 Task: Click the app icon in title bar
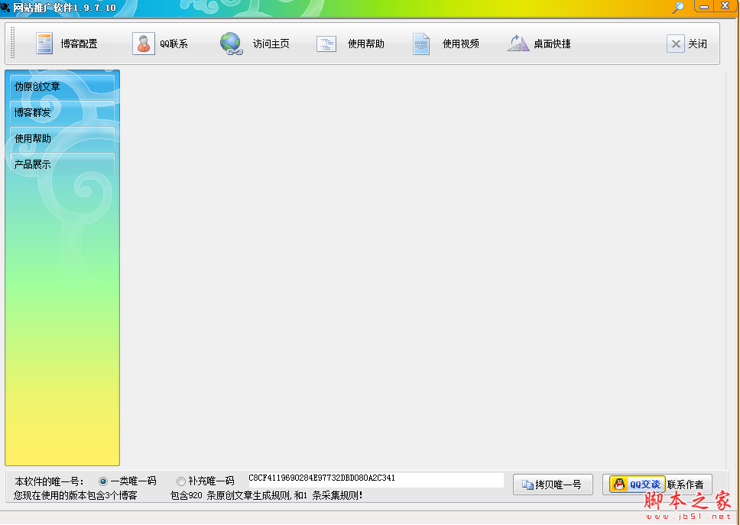[x=6, y=7]
